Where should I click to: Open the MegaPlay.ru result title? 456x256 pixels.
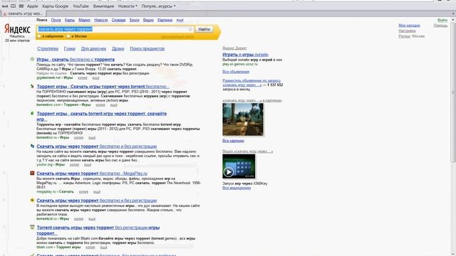click(92, 174)
